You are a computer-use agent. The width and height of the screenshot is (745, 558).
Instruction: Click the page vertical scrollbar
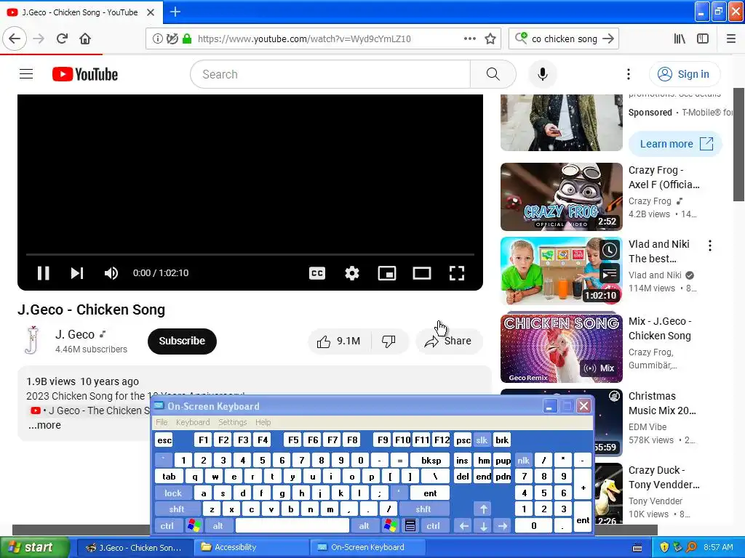(x=739, y=145)
